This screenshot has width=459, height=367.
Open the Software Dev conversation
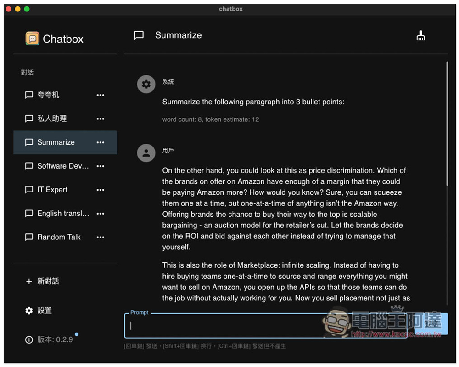65,166
